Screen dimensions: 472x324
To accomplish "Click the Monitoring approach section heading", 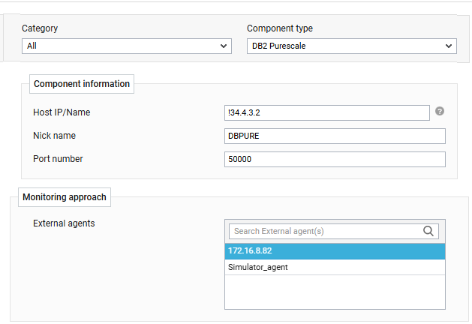I will [x=65, y=197].
